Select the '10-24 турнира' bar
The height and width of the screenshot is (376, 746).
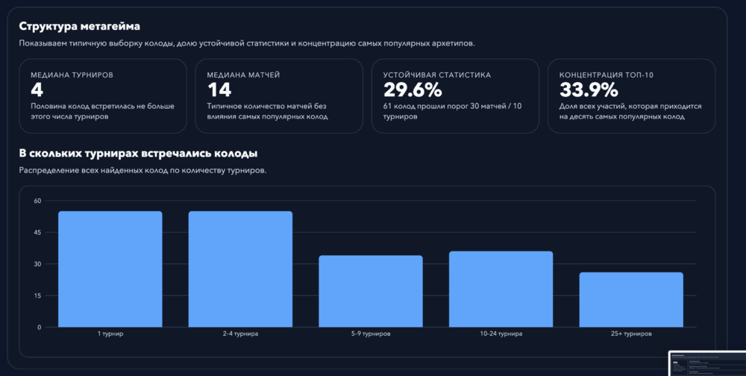(x=501, y=289)
